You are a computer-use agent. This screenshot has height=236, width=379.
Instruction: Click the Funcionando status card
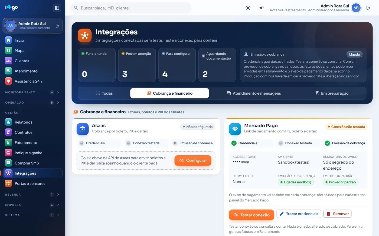97,65
